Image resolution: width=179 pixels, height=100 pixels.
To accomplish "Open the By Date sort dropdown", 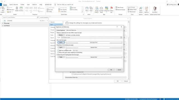I will 43,21.
